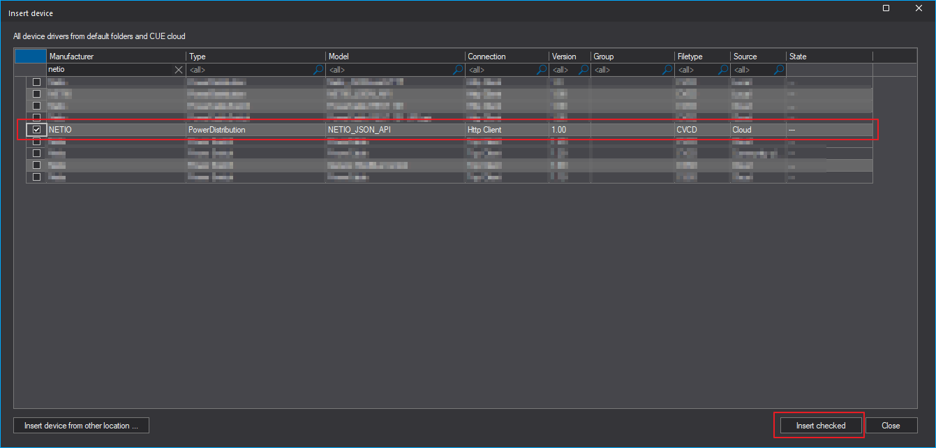The image size is (936, 448).
Task: Select the Http Client connection cell
Action: (507, 130)
